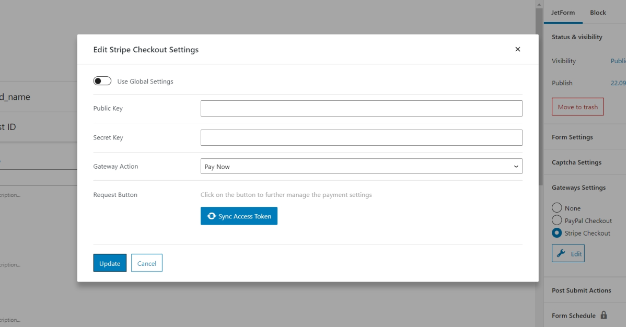This screenshot has height=327, width=627.
Task: Click Update to save Stripe settings
Action: [x=110, y=263]
